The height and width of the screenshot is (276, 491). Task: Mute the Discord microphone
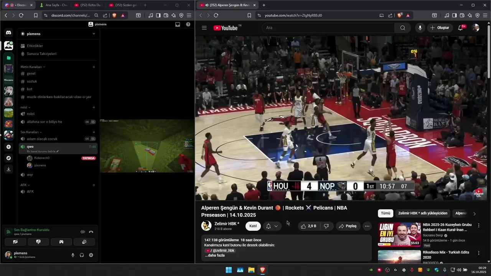(73, 255)
